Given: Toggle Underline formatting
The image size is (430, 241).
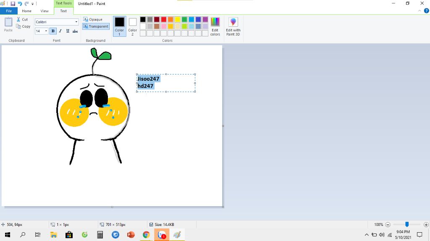Looking at the screenshot, I should coord(68,31).
